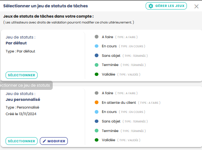
Task: Click the grey A faire dot in Jeu personnalisé
Action: 97,93
